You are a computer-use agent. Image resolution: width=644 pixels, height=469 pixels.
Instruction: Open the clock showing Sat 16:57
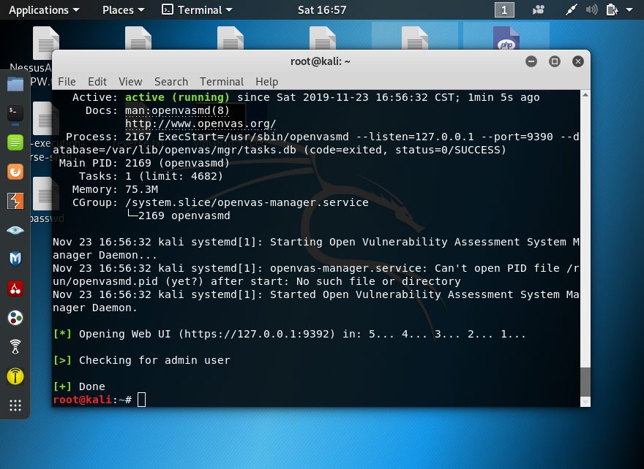322,9
